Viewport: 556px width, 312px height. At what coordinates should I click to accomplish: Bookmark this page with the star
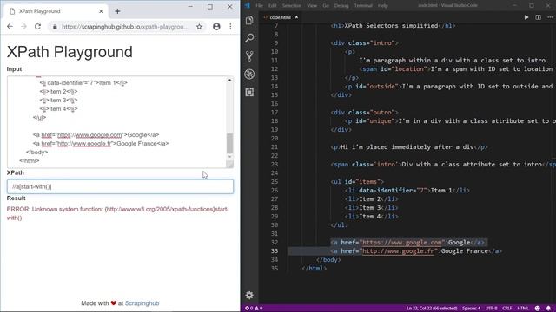pyautogui.click(x=199, y=27)
